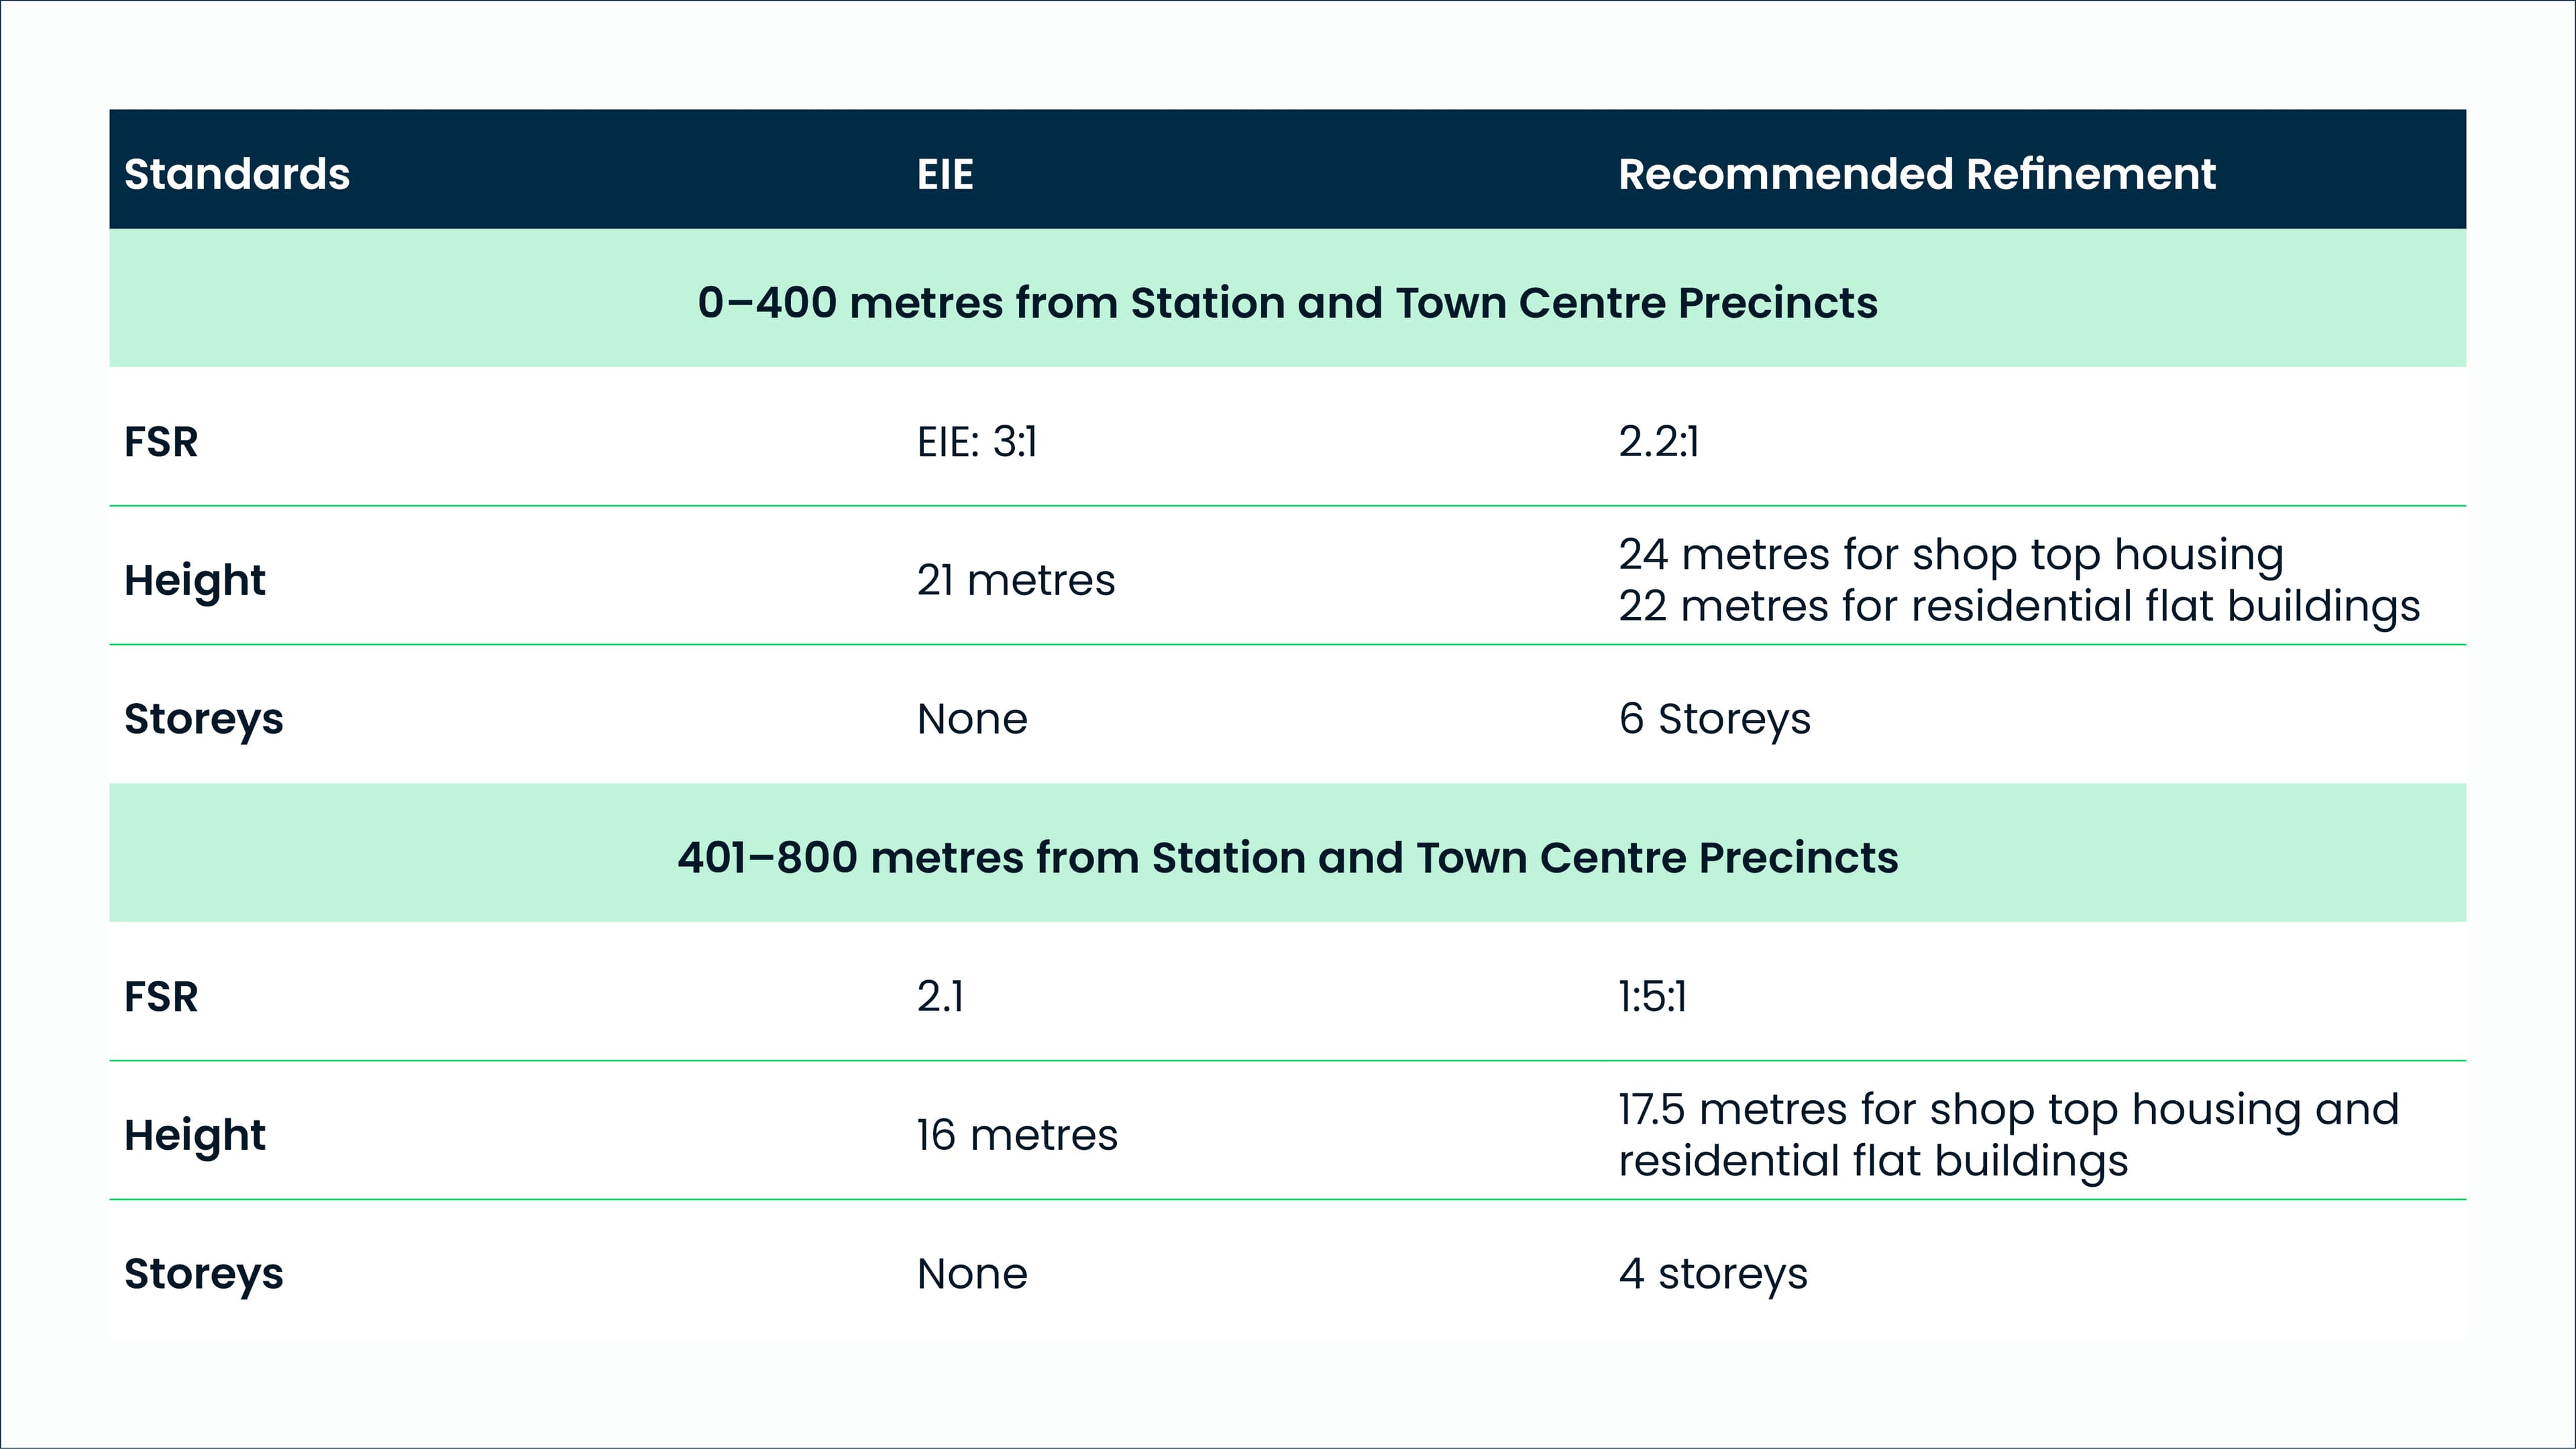The image size is (2576, 1449).
Task: Select the 24 metres shop top housing text
Action: point(1950,554)
